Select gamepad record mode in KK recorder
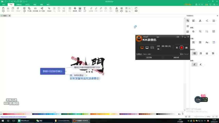Image resolution: width=219 pixels, height=123 pixels. point(152,48)
